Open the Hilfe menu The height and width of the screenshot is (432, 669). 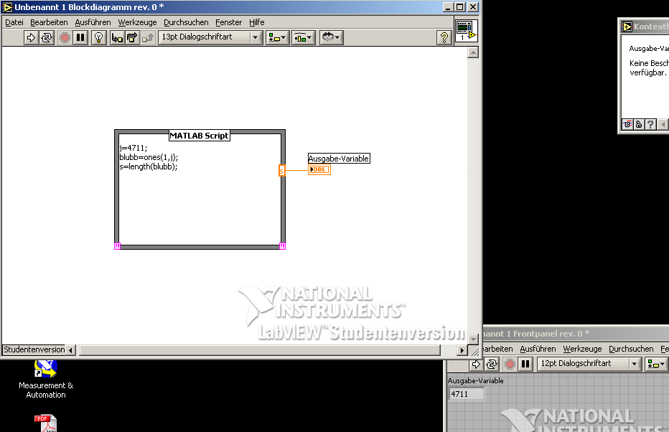point(257,22)
